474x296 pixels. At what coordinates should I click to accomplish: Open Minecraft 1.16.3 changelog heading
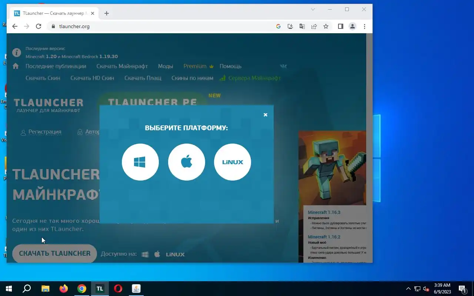324,212
